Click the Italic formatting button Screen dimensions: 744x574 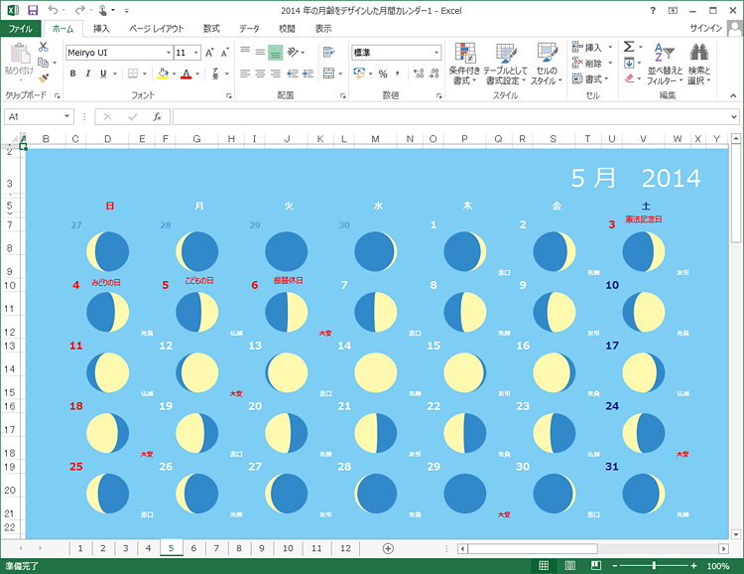click(88, 73)
